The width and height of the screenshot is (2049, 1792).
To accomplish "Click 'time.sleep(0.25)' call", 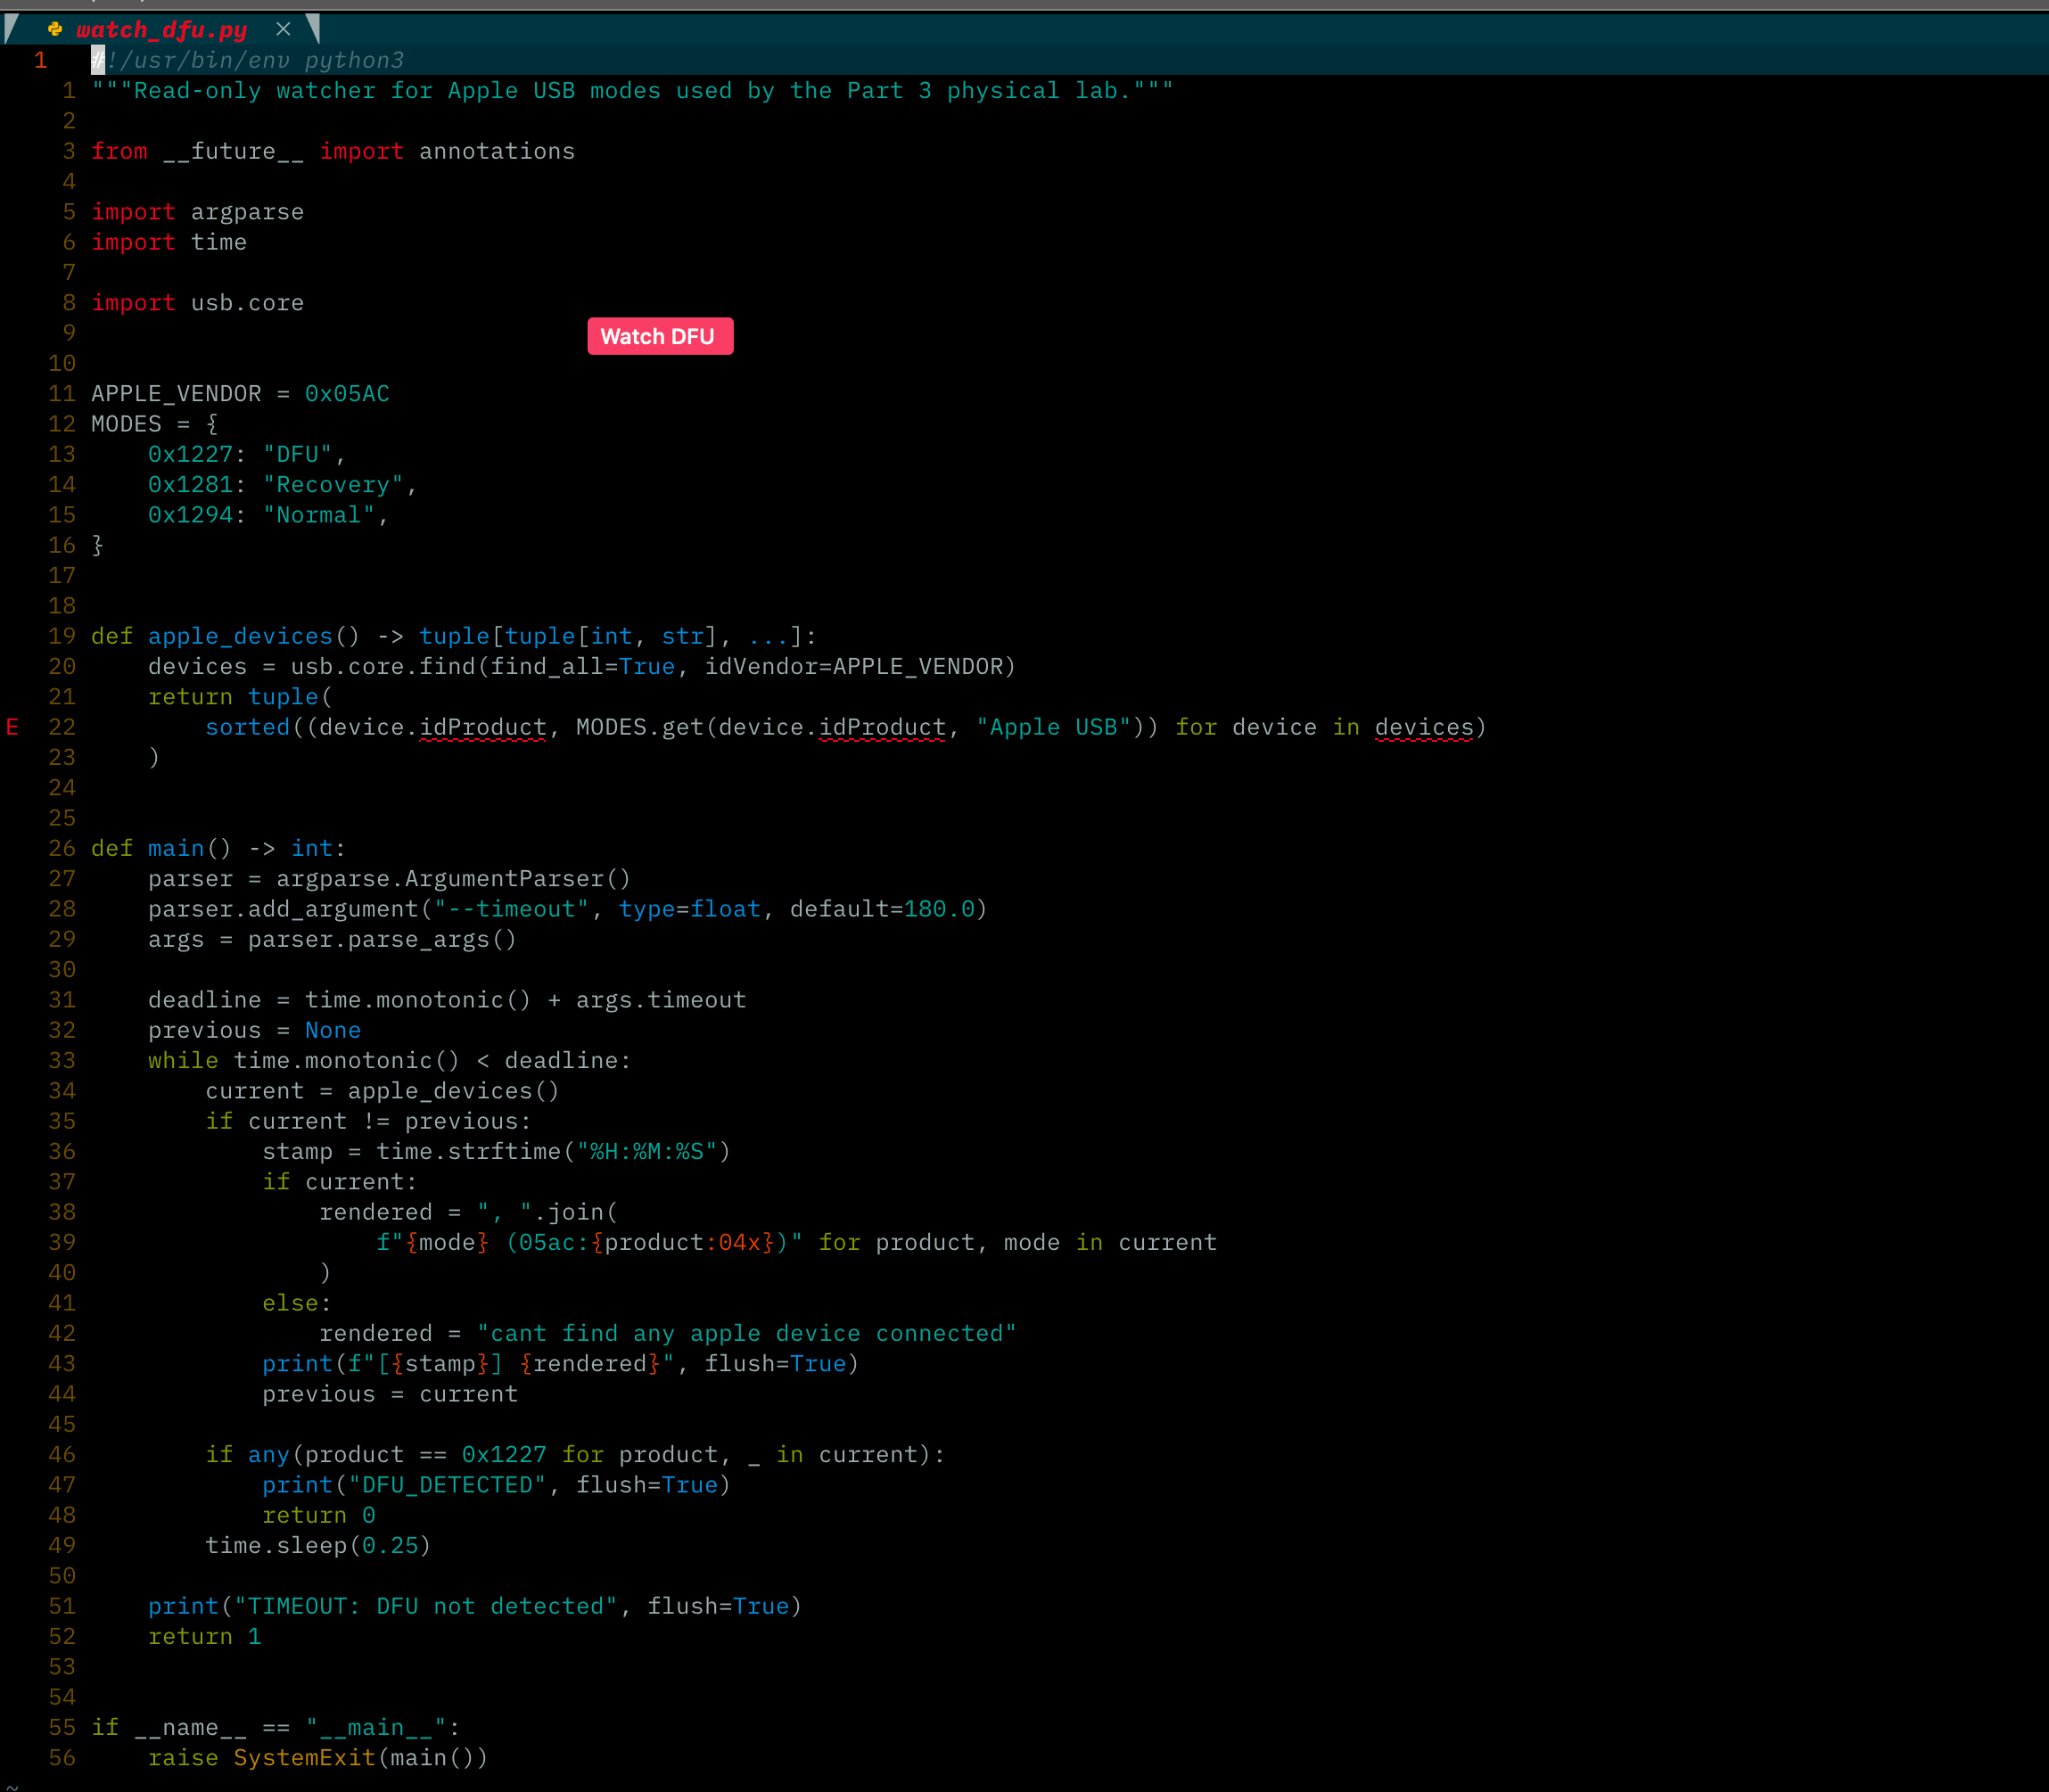I will (x=318, y=1545).
